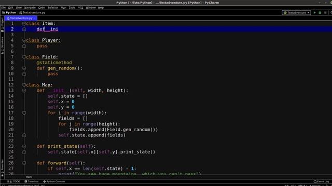Open the Code menu

41,8
